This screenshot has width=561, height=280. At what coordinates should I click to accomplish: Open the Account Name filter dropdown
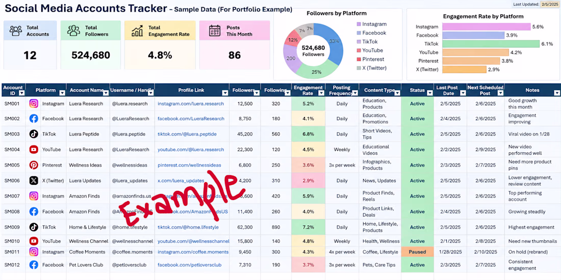coord(106,93)
